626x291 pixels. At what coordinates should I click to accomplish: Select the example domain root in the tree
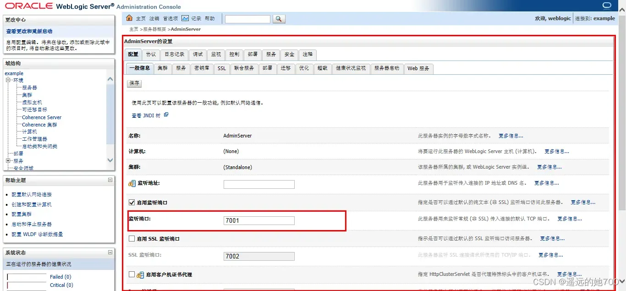coord(14,73)
